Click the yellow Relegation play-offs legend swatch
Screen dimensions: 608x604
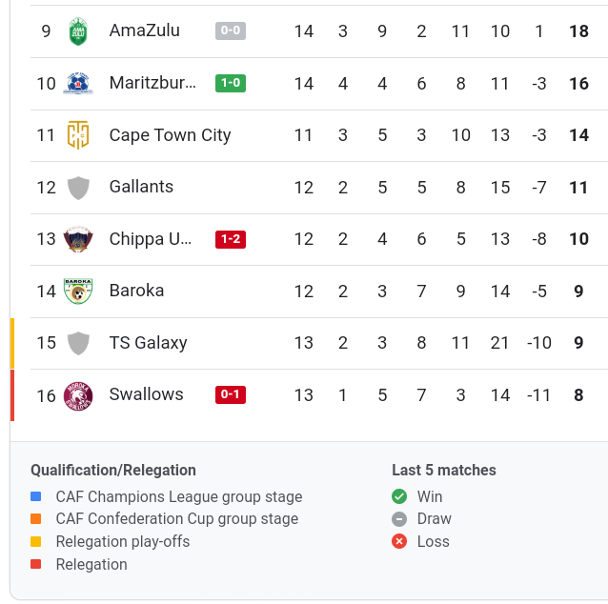(x=35, y=541)
